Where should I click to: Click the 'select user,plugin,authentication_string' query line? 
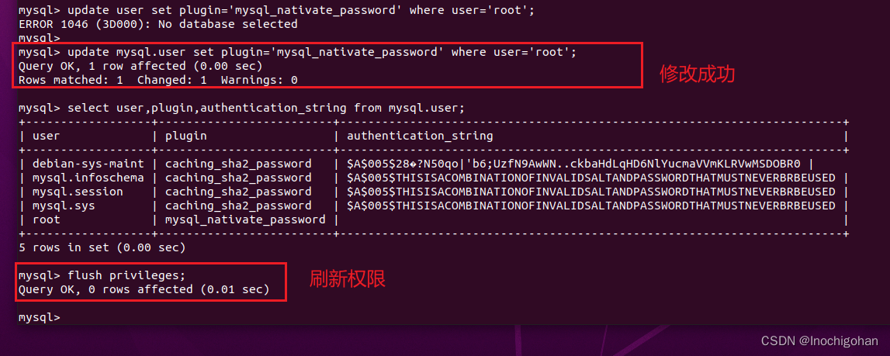coord(241,108)
